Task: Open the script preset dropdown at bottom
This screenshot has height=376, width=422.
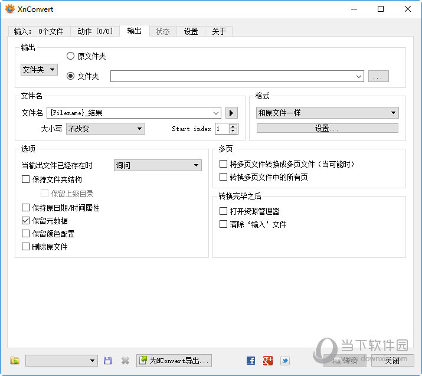Action: point(61,361)
